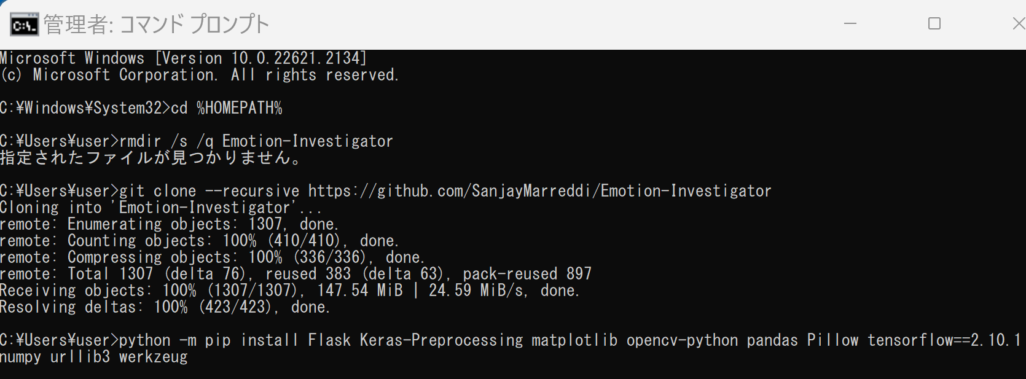Click the Japanese file-not-found error message

(151, 158)
